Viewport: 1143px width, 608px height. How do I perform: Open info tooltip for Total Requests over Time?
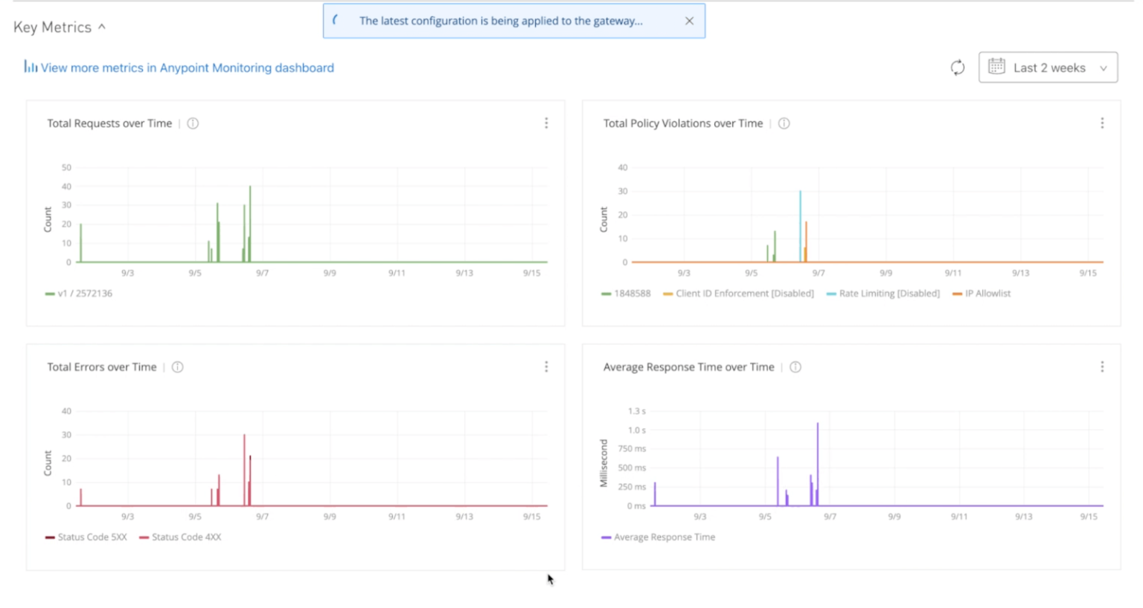[193, 123]
